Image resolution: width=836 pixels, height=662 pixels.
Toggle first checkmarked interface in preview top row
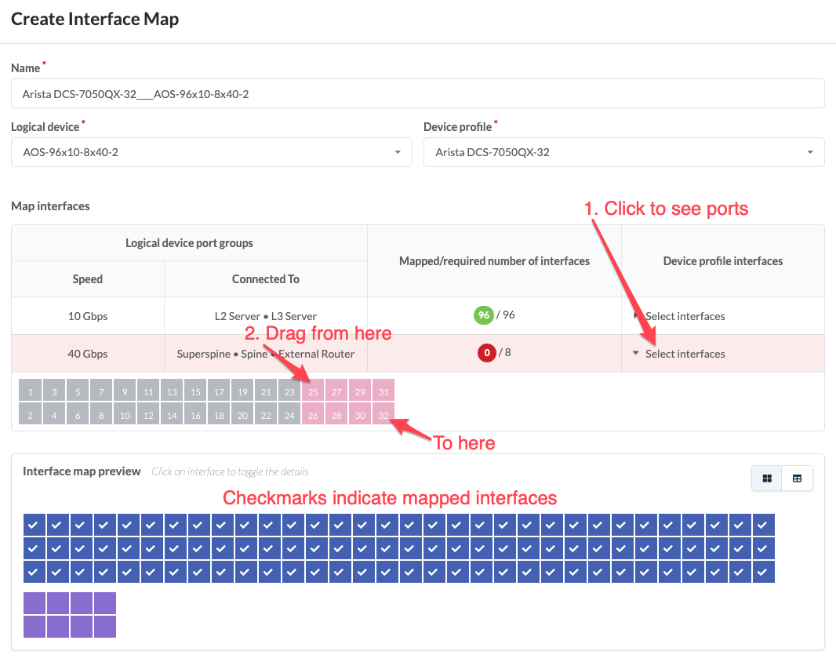point(35,525)
